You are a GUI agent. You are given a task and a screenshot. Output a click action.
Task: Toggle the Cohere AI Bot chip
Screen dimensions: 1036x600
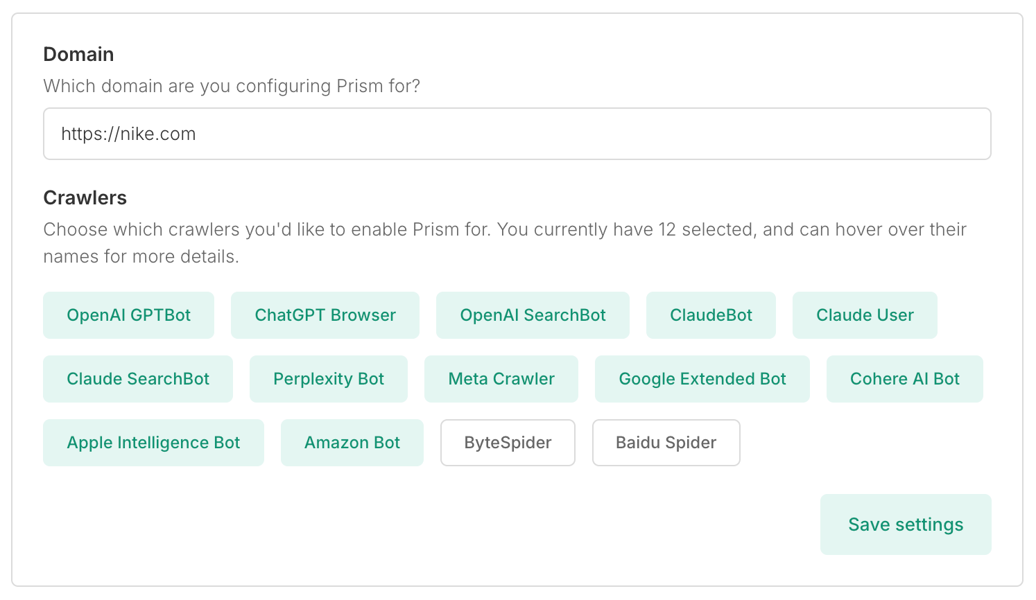[x=904, y=379]
